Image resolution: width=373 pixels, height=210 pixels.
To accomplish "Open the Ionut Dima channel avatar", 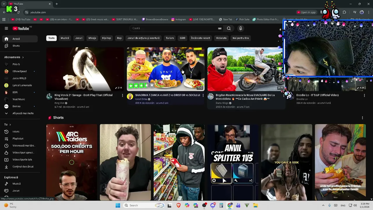I will pos(130,97).
